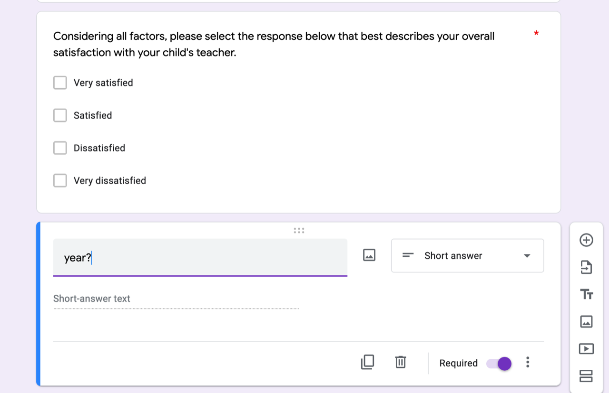Click the Short-answer text placeholder line
Viewport: 609px width, 393px height.
[x=176, y=299]
